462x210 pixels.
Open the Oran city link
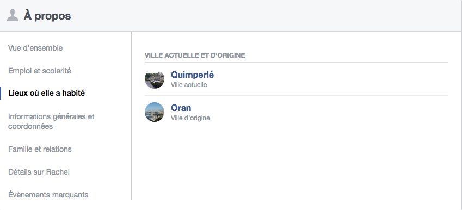tap(181, 108)
